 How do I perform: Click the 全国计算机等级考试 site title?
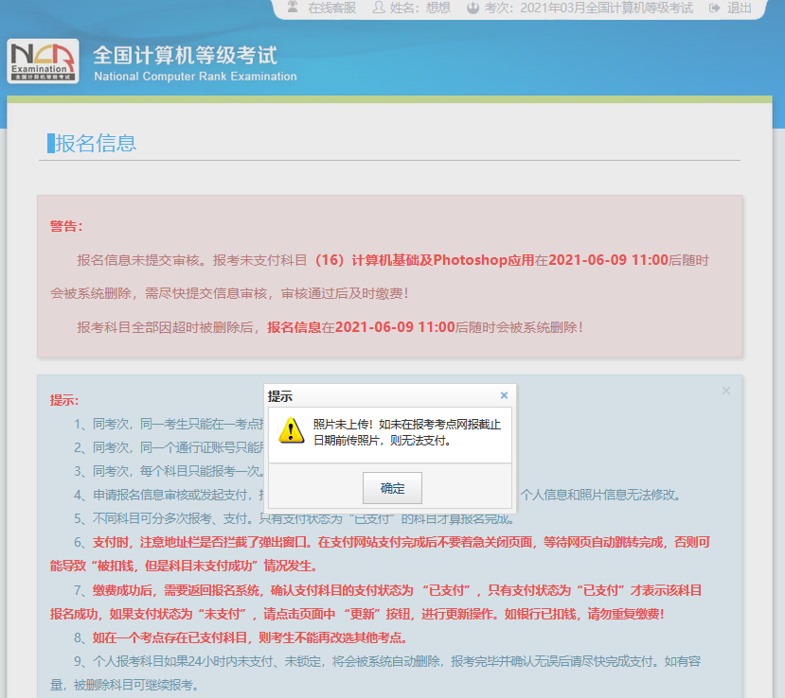(x=185, y=55)
